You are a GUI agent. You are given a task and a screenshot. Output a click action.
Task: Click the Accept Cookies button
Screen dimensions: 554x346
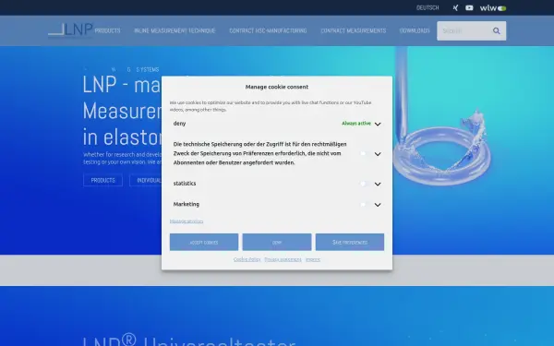click(x=204, y=242)
